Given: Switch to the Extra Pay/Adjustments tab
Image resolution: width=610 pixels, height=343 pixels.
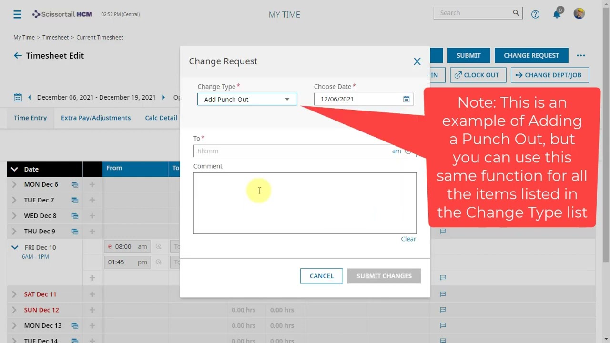Looking at the screenshot, I should (95, 118).
